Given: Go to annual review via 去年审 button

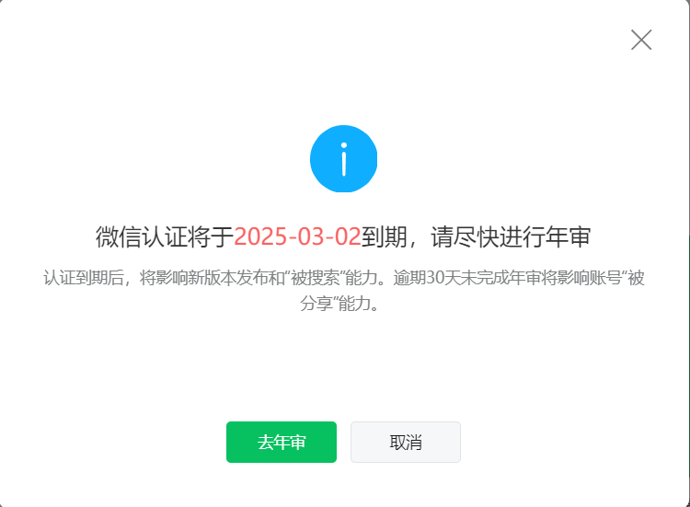Looking at the screenshot, I should tap(282, 442).
